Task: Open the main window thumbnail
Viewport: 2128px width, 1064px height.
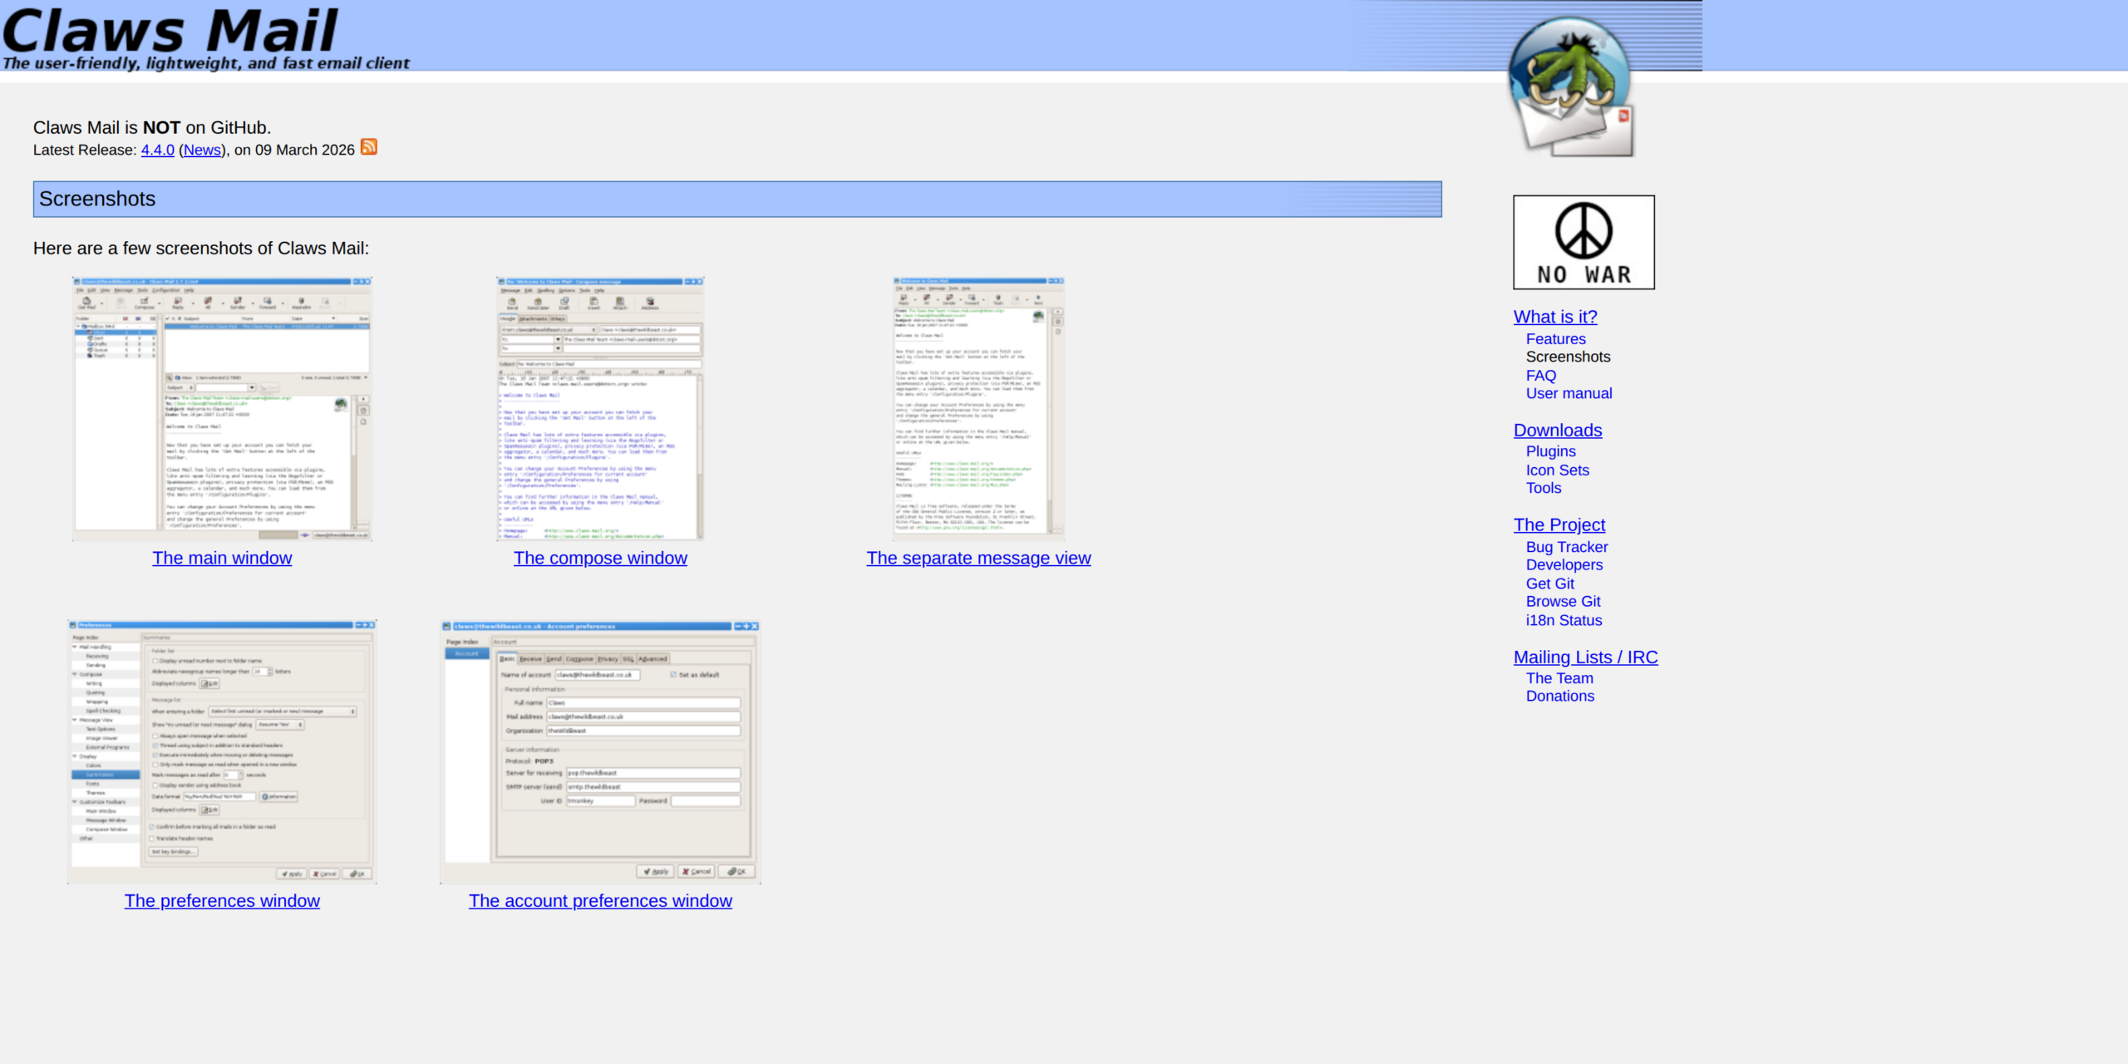Action: 222,409
